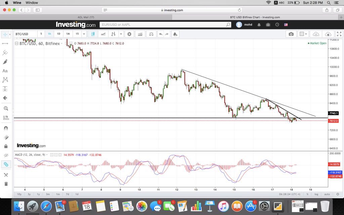
Task: Toggle stay-in-drawing-mode pencil icon
Action: coord(6,137)
